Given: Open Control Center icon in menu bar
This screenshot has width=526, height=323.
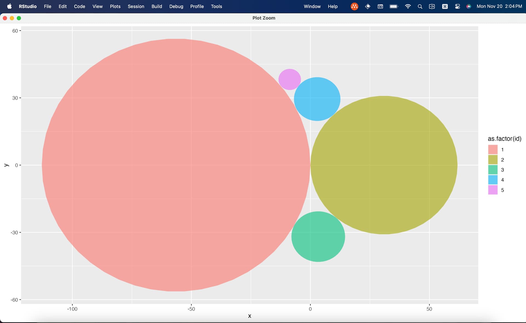Looking at the screenshot, I should pyautogui.click(x=457, y=6).
